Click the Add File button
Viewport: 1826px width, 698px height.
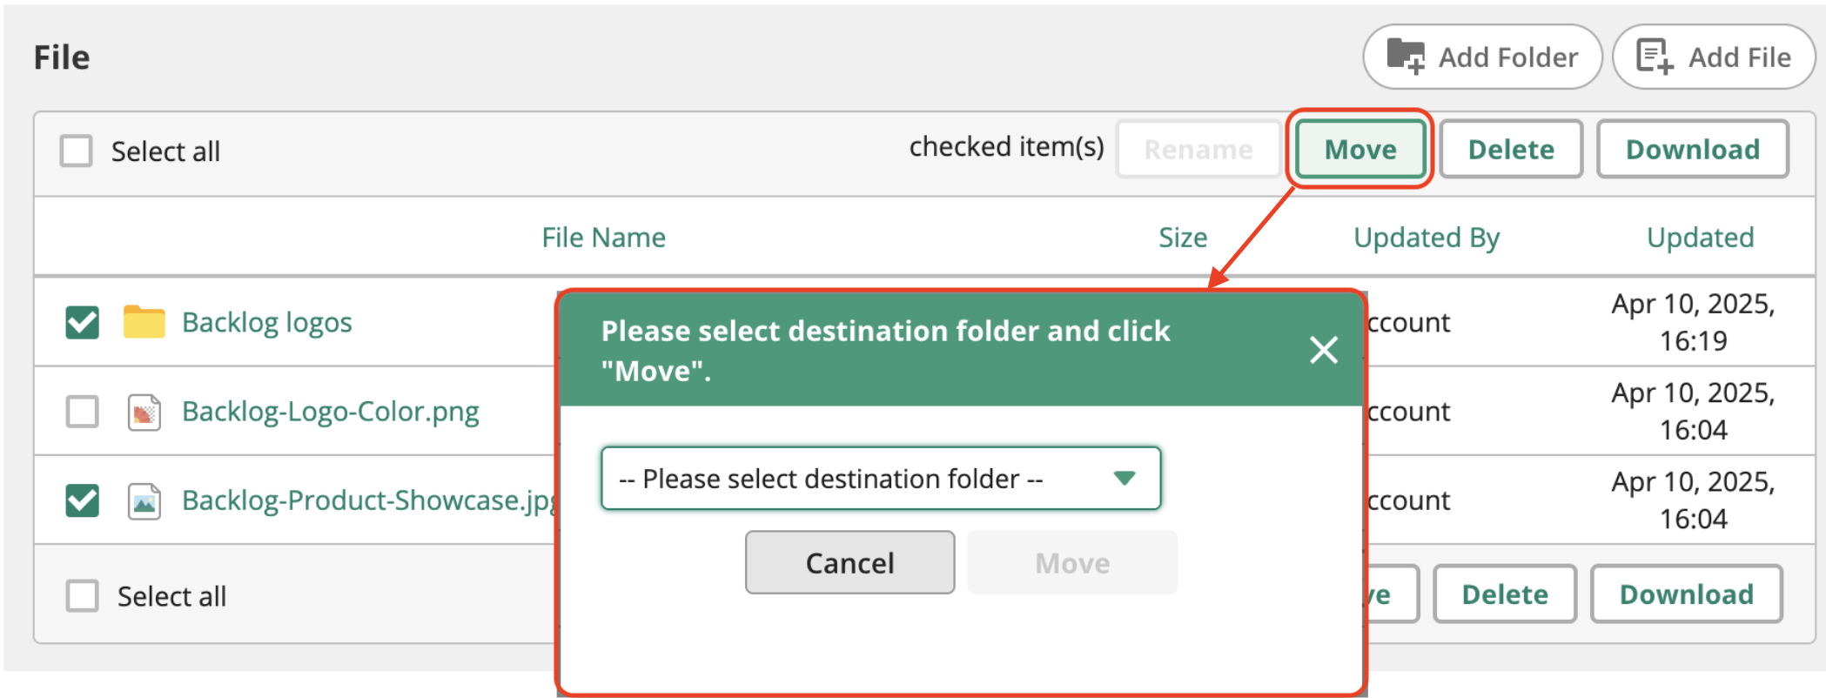[1713, 57]
